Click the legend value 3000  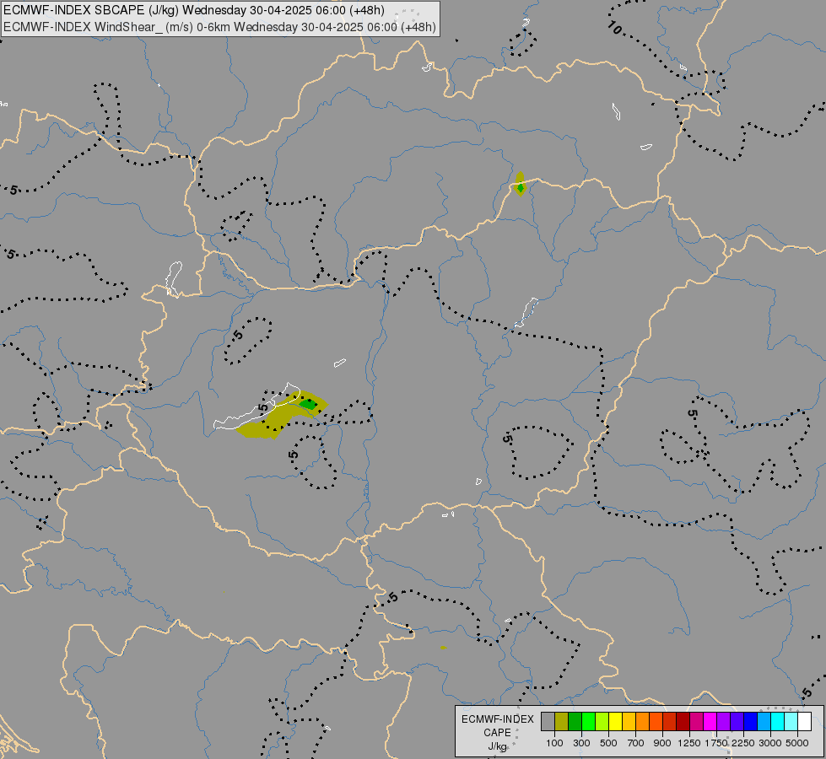coord(770,743)
